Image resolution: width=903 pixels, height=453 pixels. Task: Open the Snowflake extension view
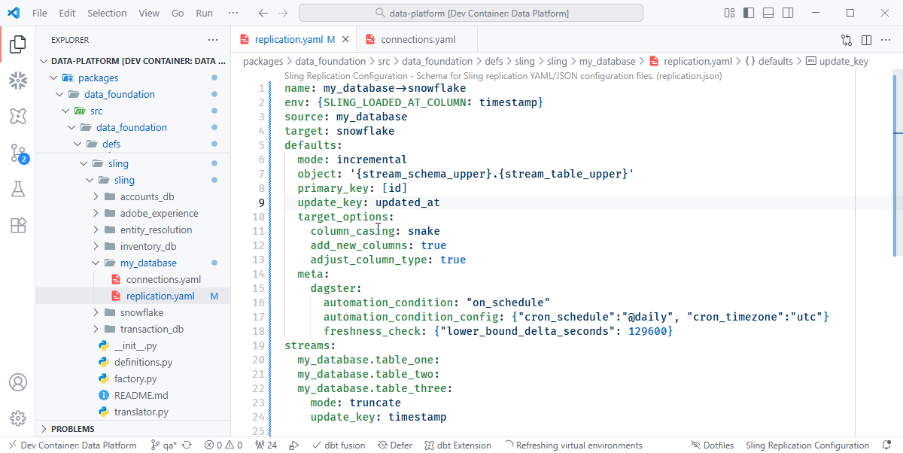click(17, 81)
